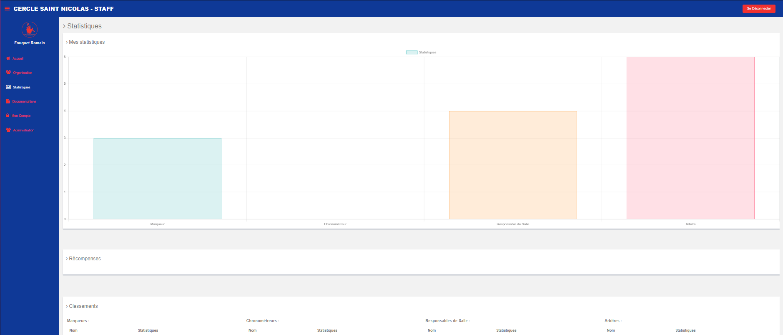Click the Organisation users icon
This screenshot has width=783, height=335.
[8, 73]
